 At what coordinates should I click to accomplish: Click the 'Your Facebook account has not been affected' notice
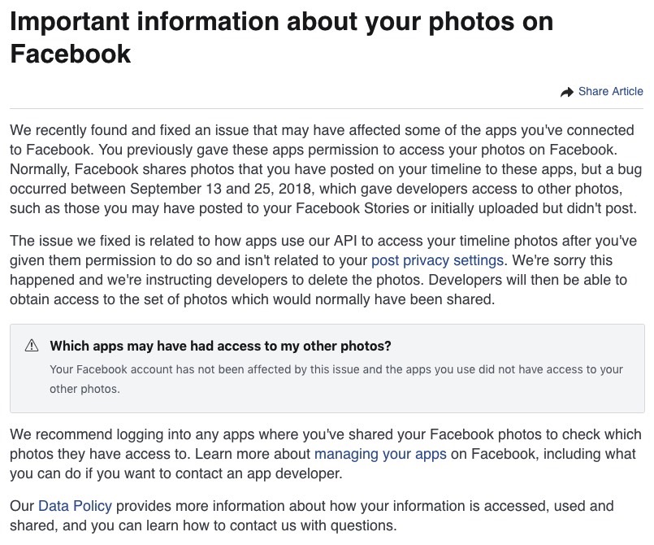[336, 379]
